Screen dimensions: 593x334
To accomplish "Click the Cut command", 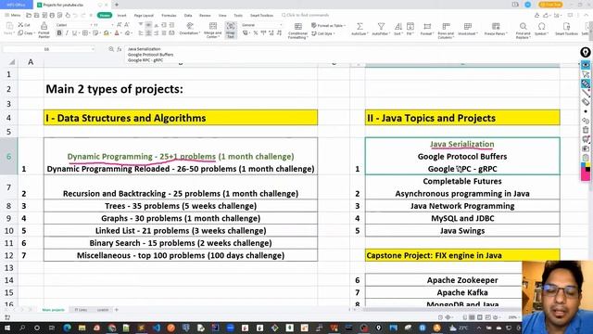I will click(x=24, y=25).
